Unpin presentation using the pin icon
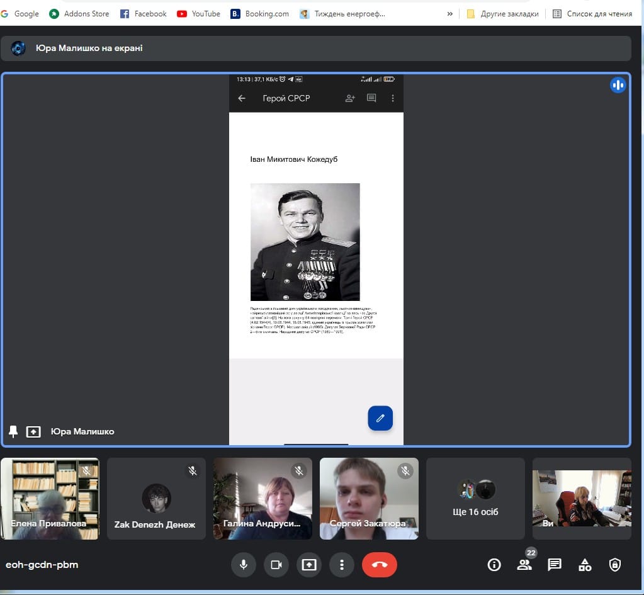Image resolution: width=644 pixels, height=595 pixels. tap(13, 431)
